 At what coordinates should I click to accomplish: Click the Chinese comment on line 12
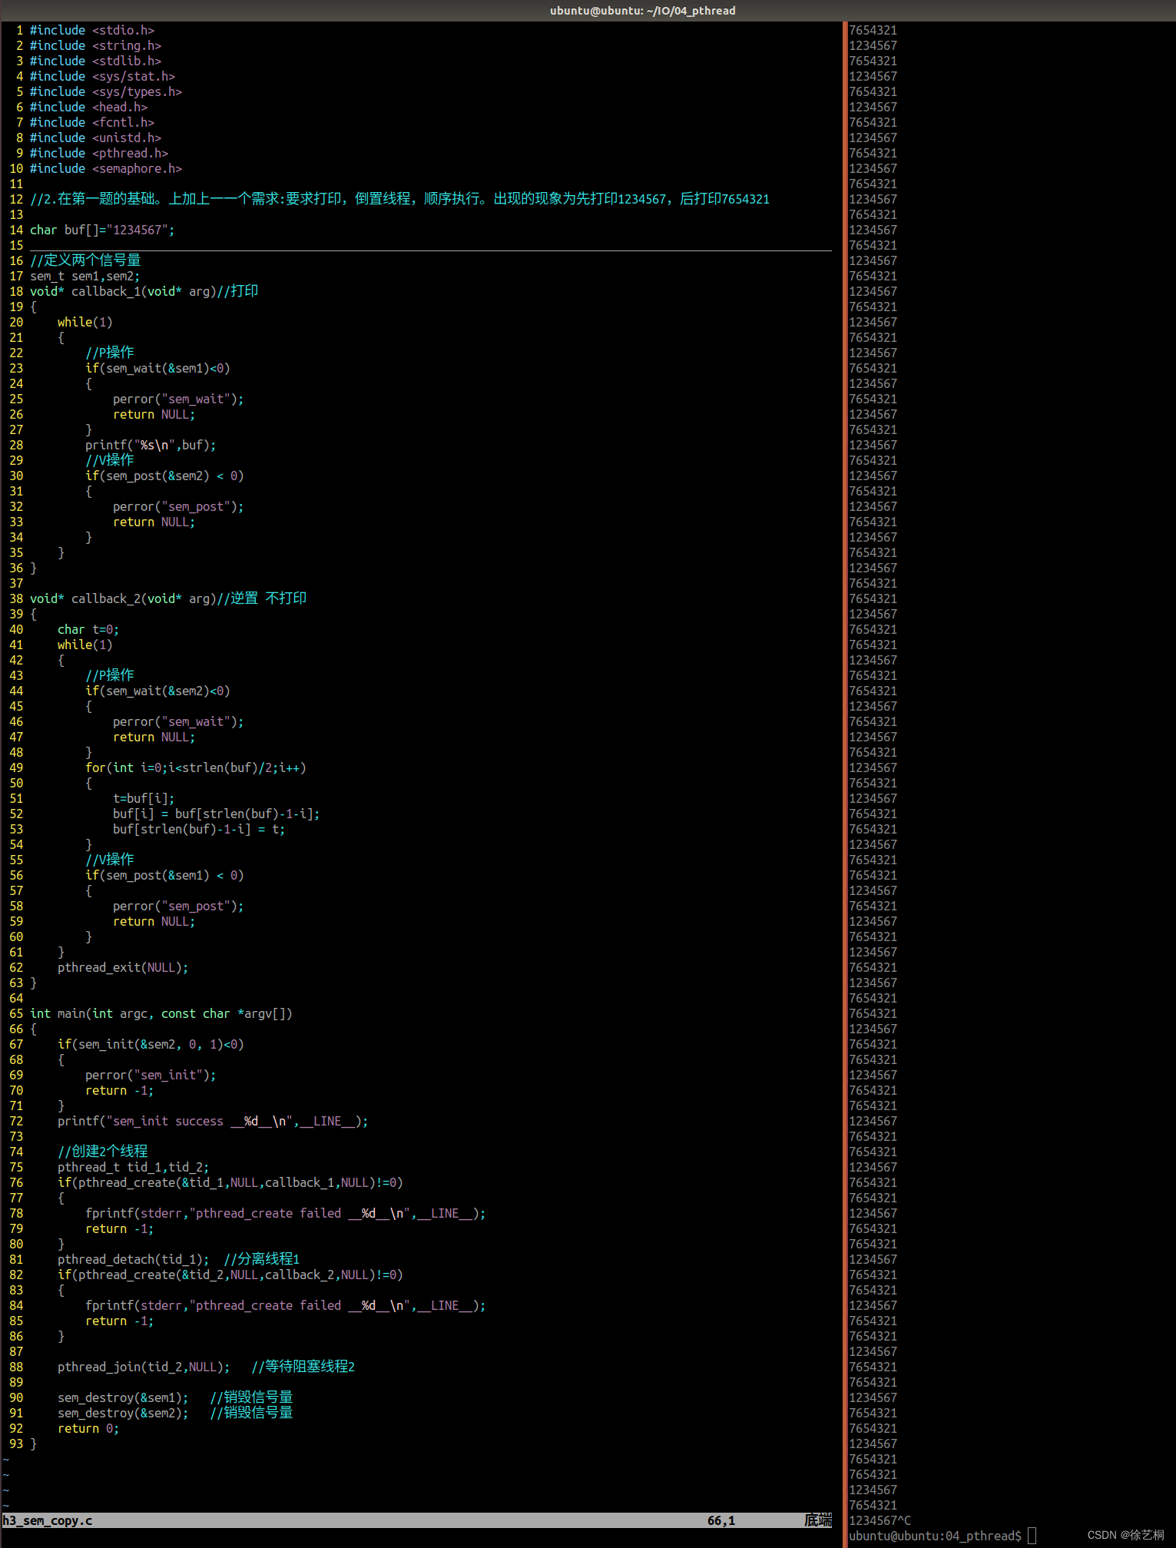[399, 199]
